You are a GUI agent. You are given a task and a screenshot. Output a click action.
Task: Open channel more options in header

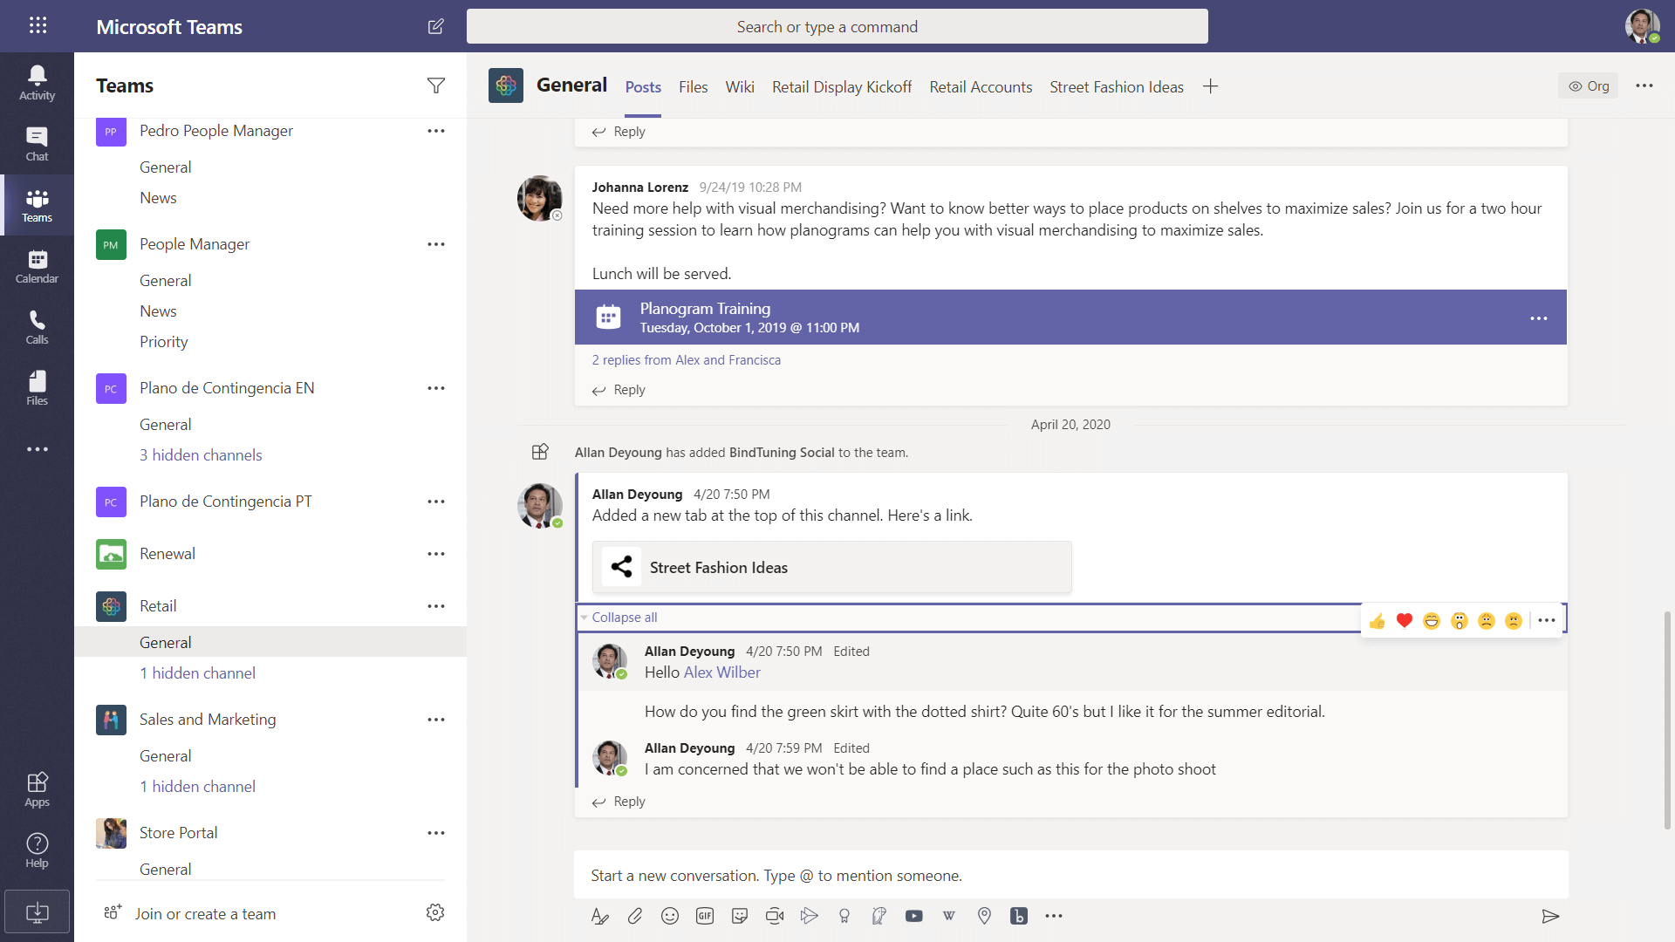(1644, 85)
